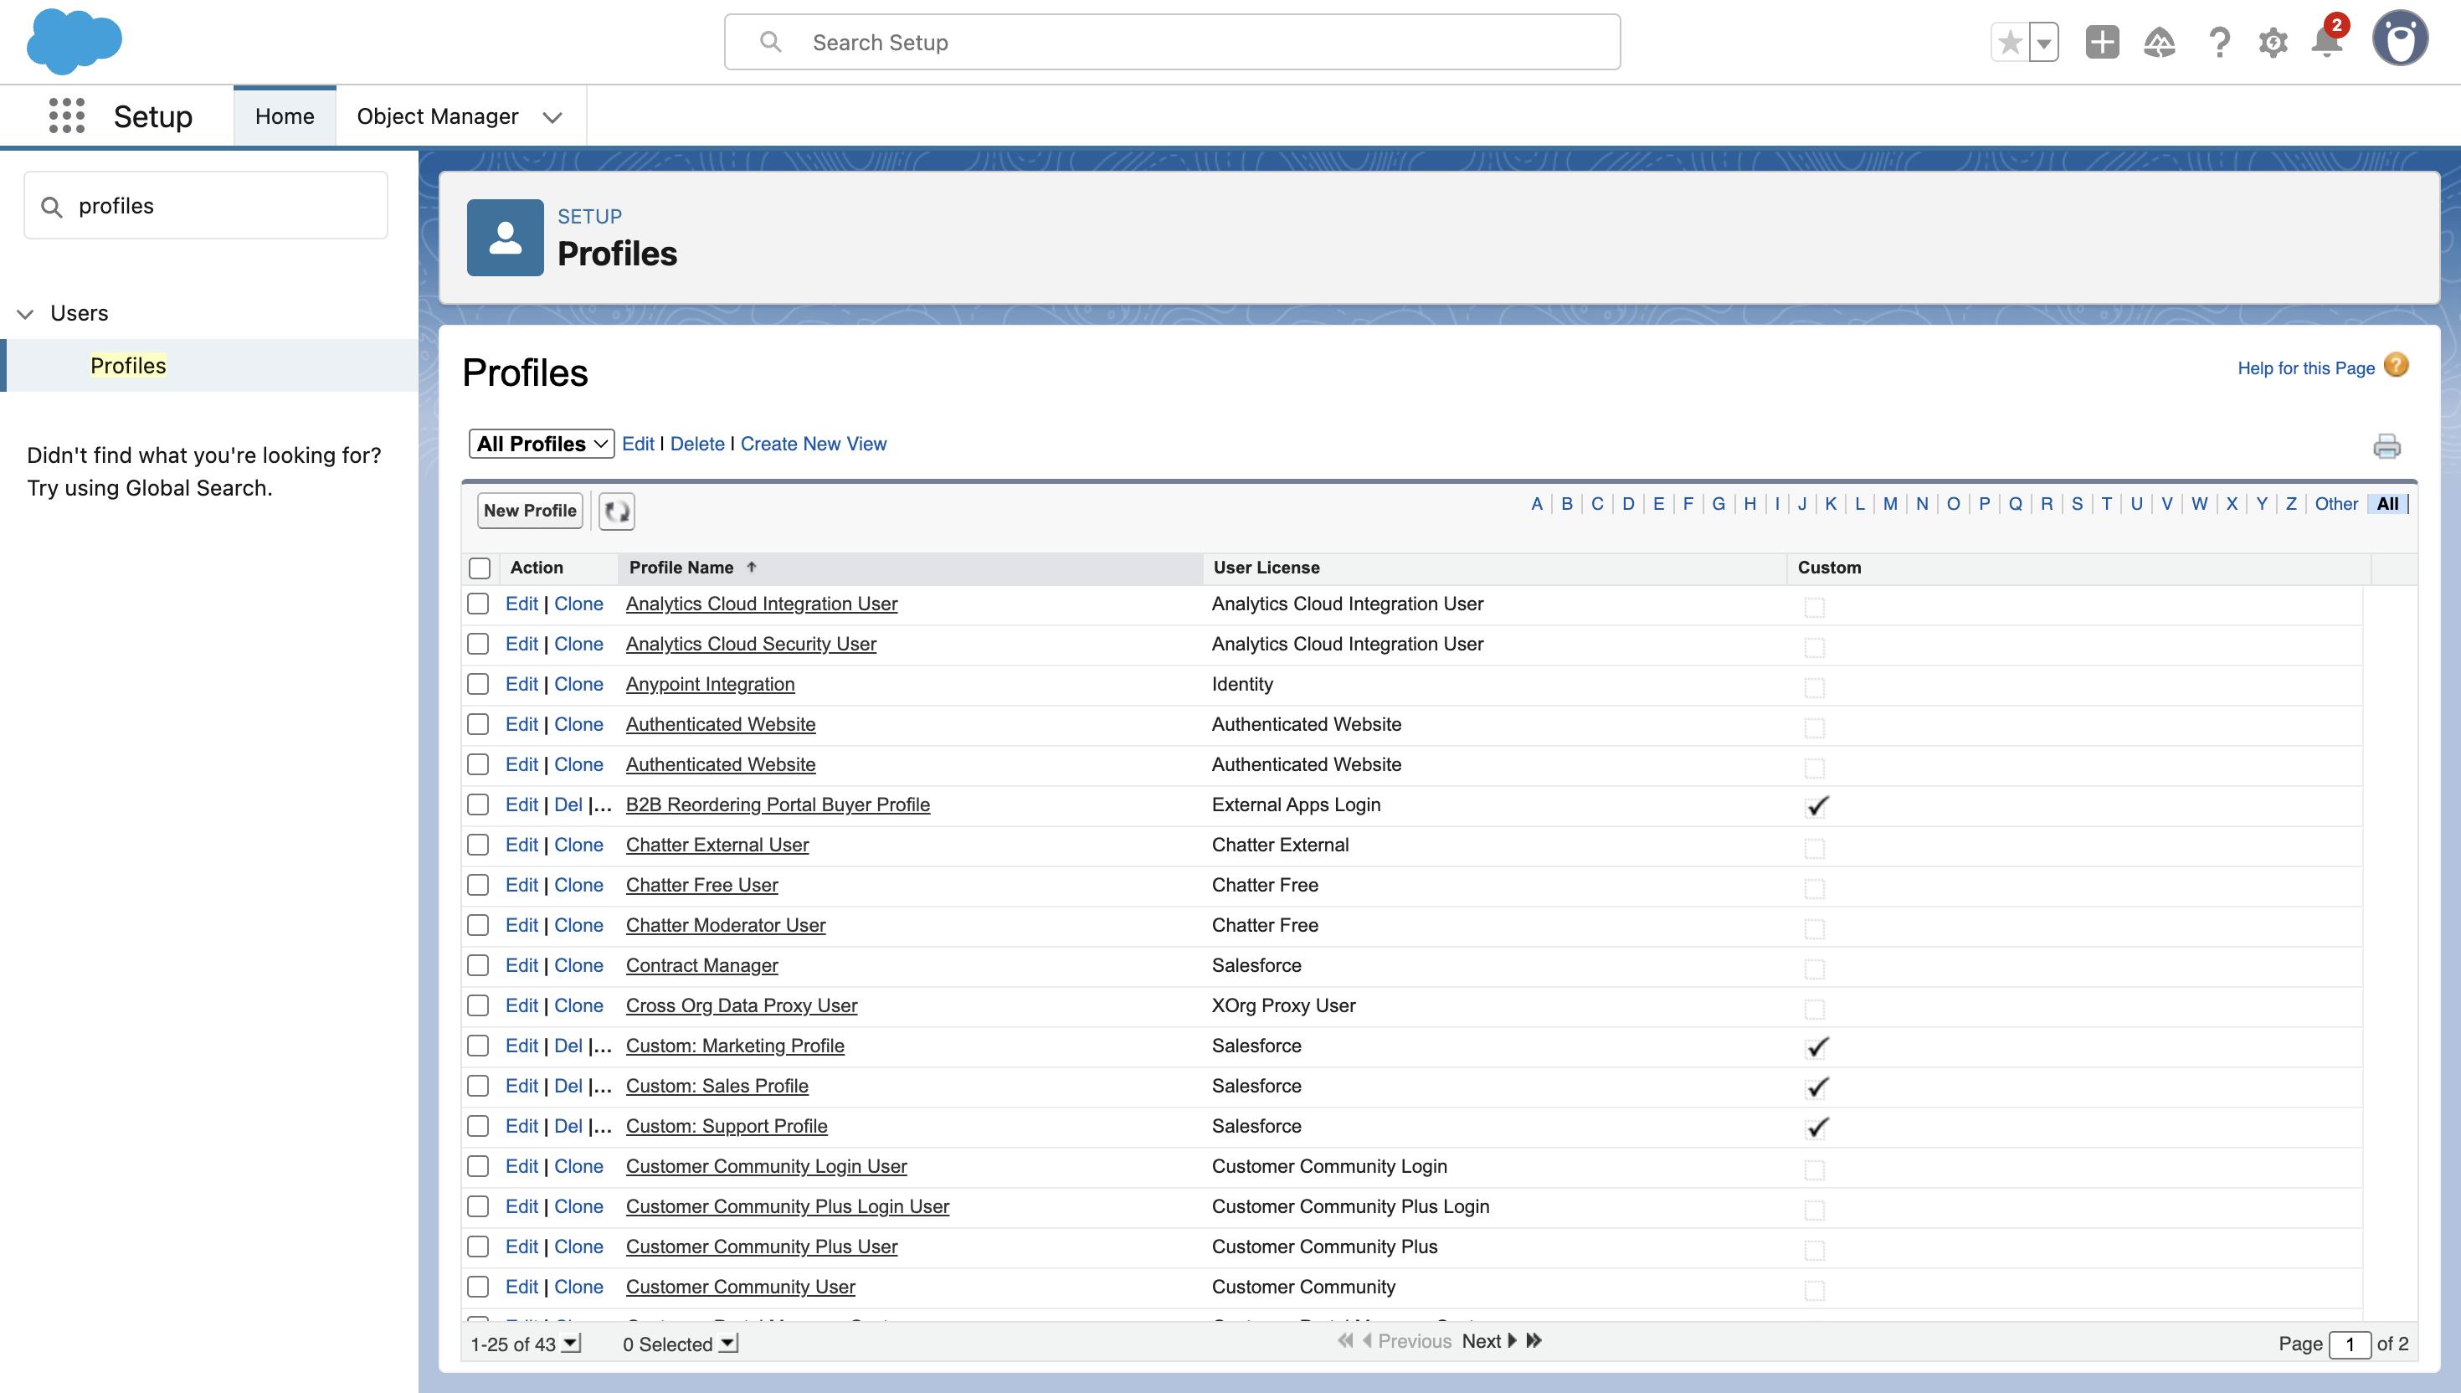Click the notifications bell icon
The image size is (2461, 1393).
[x=2326, y=42]
